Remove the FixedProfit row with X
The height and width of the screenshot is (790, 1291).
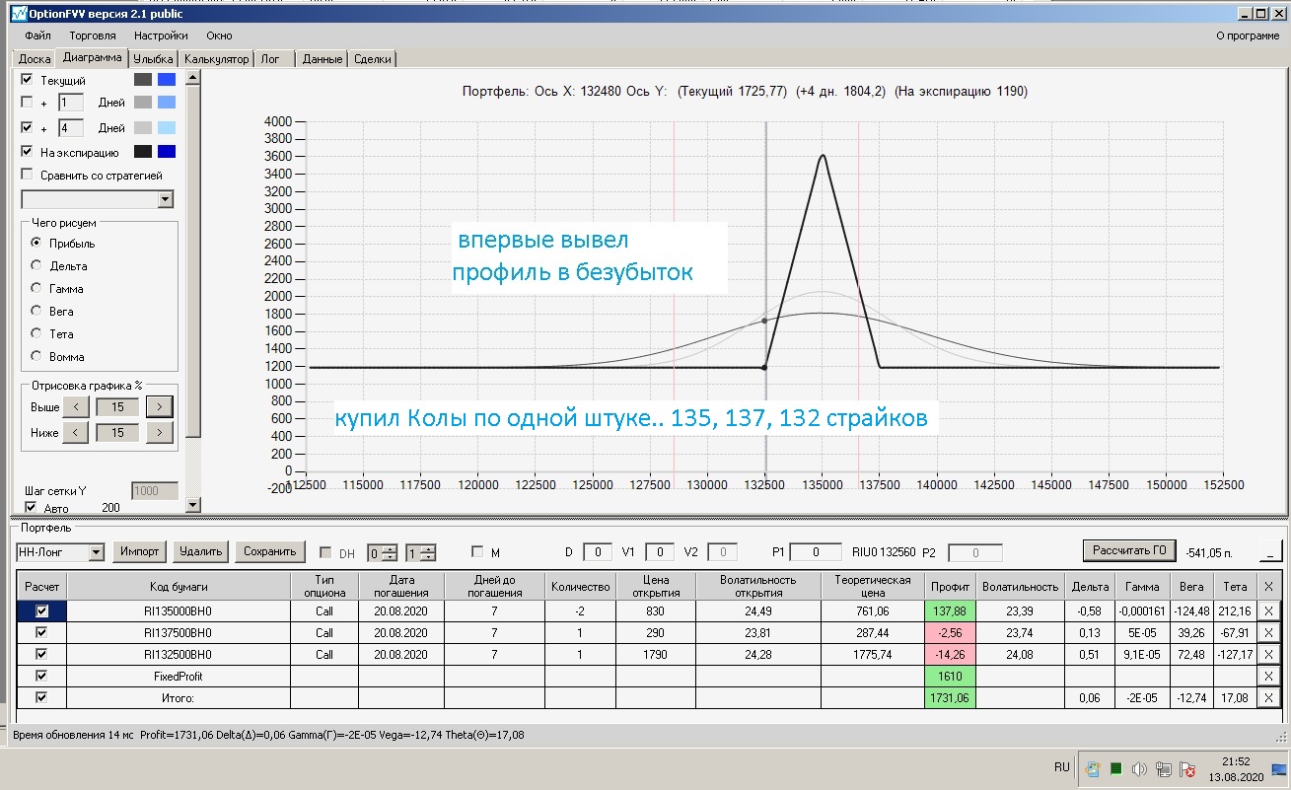pos(1268,677)
